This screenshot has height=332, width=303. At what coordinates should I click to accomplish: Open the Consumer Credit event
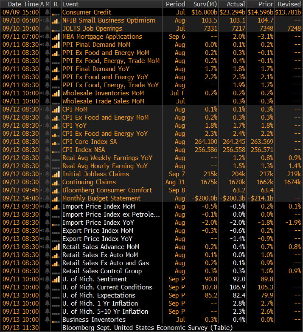(87, 12)
